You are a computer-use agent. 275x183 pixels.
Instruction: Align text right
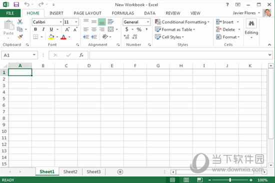[x=102, y=30]
